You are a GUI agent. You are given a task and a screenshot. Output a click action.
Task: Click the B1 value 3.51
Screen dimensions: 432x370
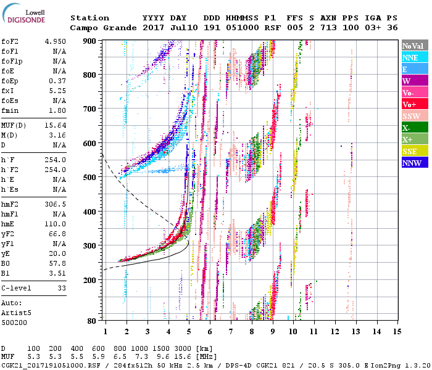pyautogui.click(x=57, y=274)
